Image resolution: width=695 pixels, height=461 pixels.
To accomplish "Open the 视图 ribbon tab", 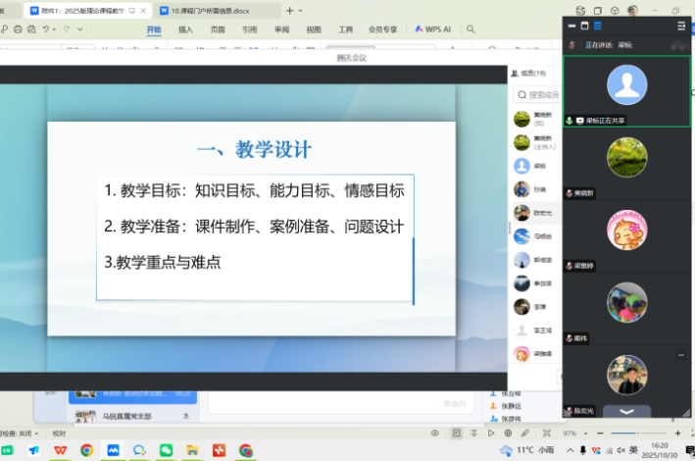I will pyautogui.click(x=314, y=29).
